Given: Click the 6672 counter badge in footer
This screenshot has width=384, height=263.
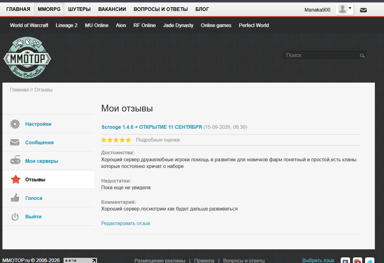Looking at the screenshot, I should click(x=80, y=260).
